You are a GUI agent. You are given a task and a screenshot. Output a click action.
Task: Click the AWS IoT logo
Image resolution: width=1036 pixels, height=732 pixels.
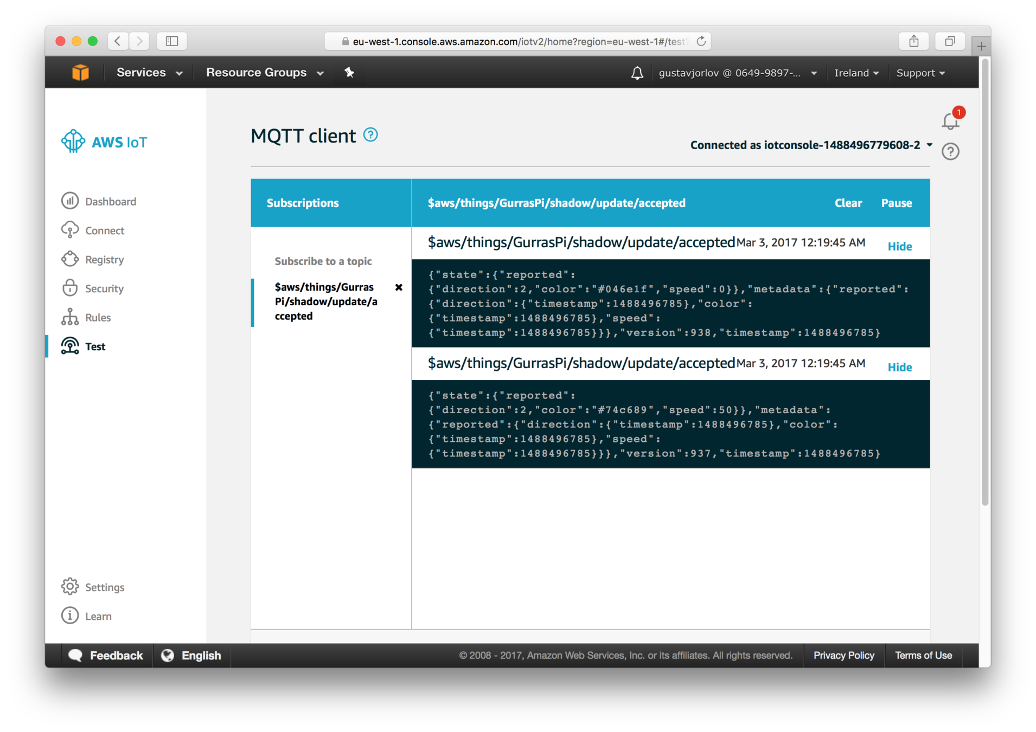(104, 142)
